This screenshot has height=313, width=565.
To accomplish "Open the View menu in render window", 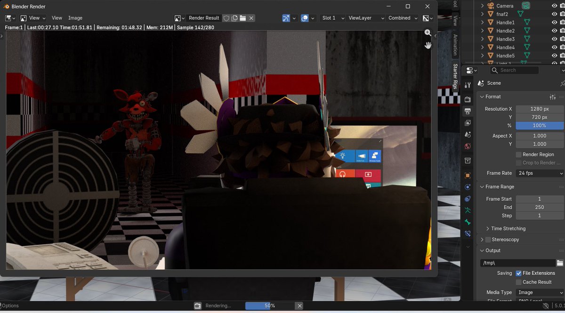I will (56, 18).
